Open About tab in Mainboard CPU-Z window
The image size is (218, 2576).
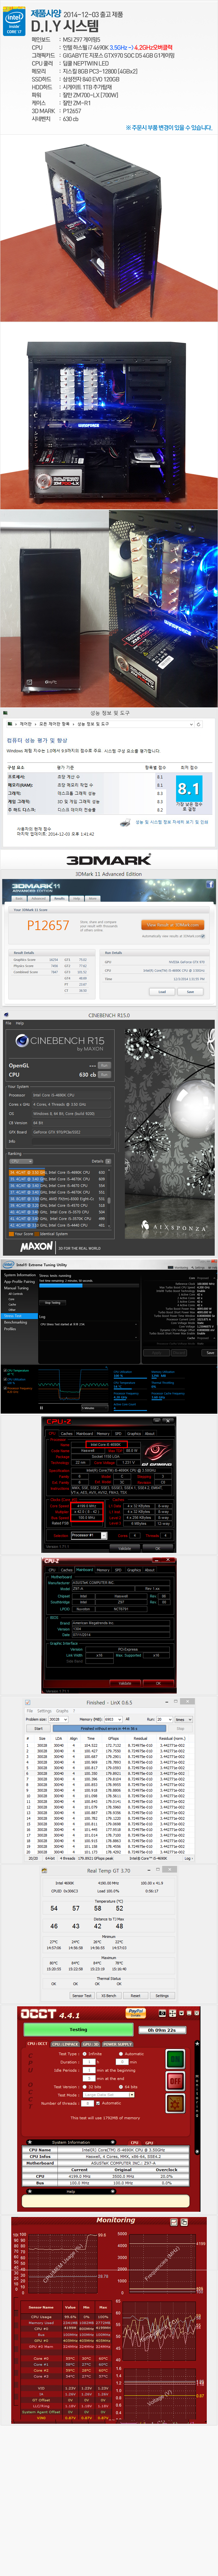pyautogui.click(x=150, y=1570)
